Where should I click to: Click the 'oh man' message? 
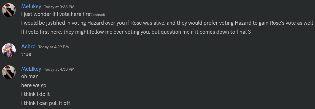coord(30,76)
